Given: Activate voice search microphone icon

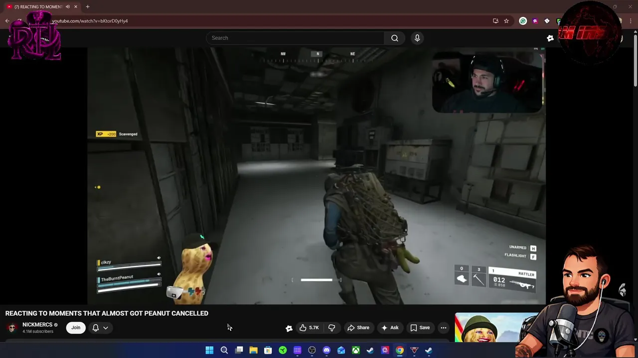Looking at the screenshot, I should [x=417, y=38].
